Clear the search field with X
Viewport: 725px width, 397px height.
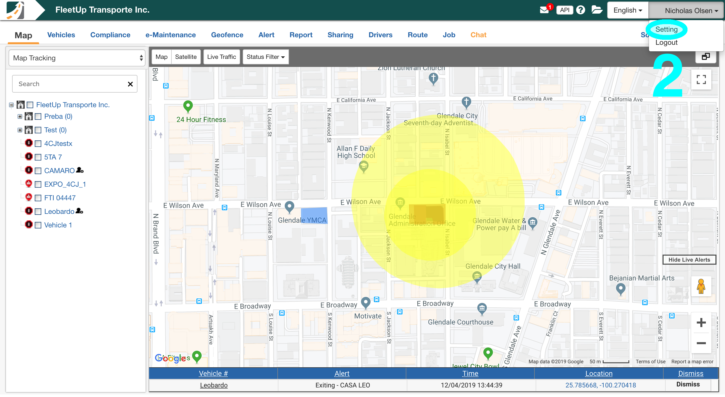coord(130,84)
